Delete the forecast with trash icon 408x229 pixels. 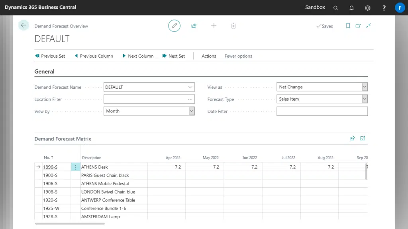pyautogui.click(x=233, y=26)
